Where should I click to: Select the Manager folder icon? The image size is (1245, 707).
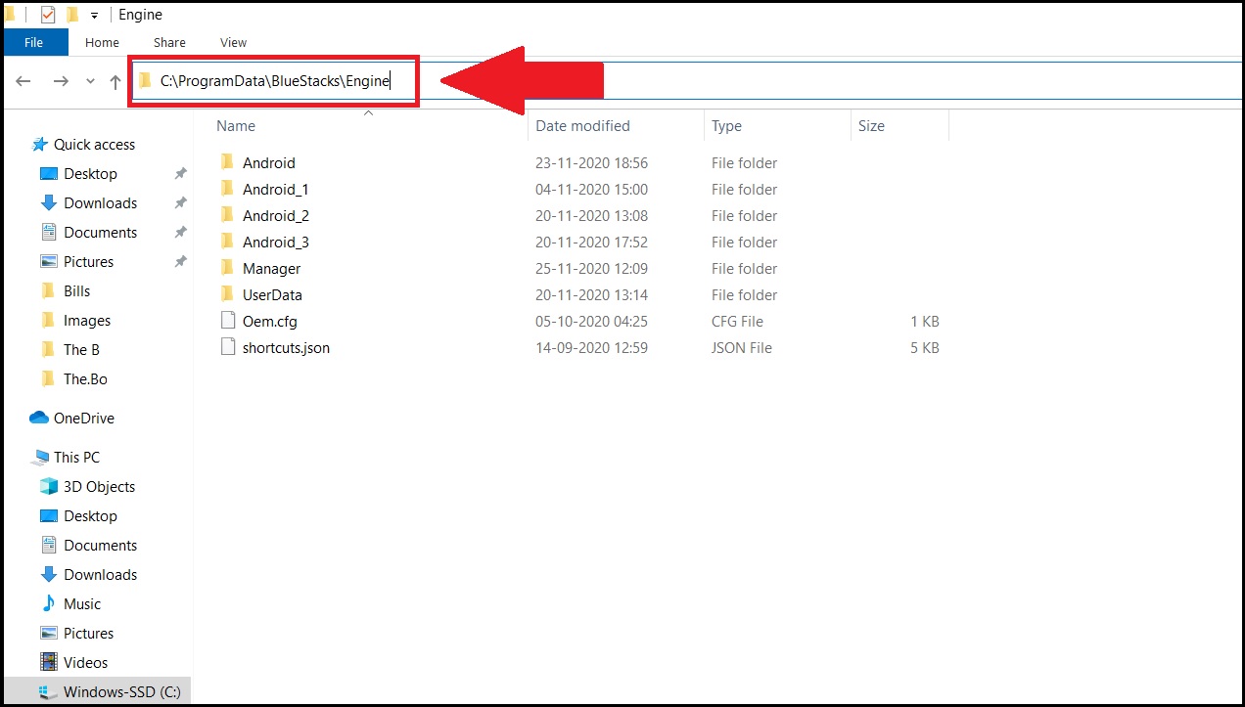[227, 268]
